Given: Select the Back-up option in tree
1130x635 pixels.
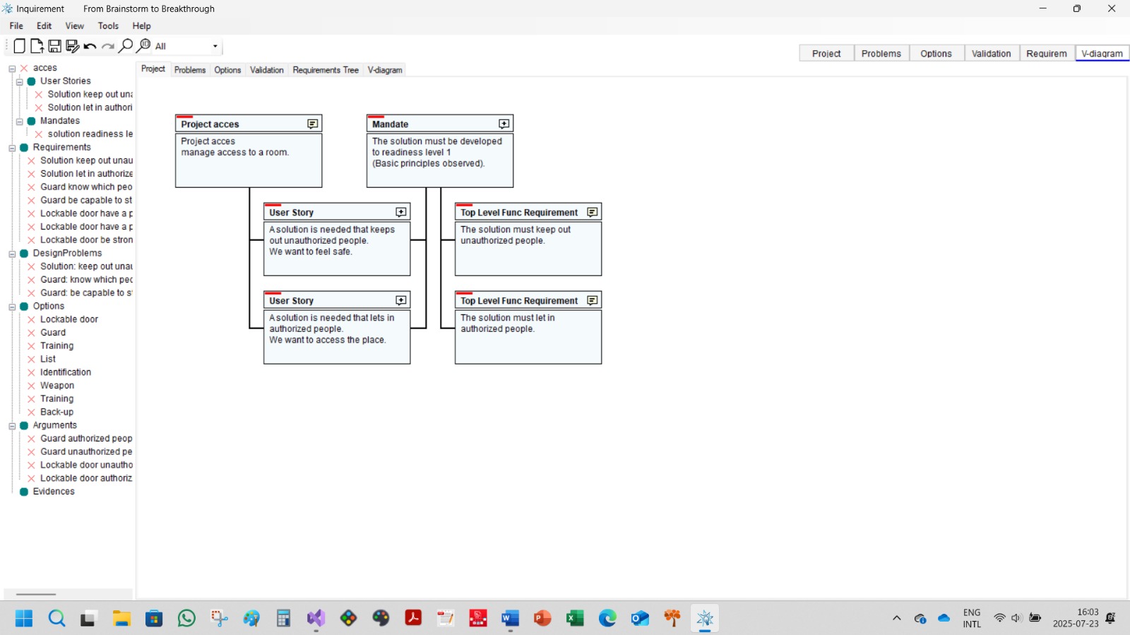Looking at the screenshot, I should [56, 412].
